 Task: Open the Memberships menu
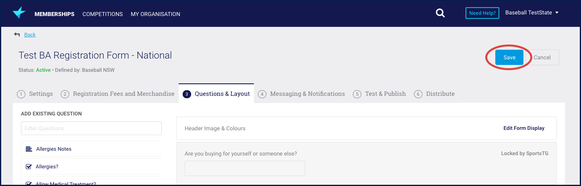point(54,14)
